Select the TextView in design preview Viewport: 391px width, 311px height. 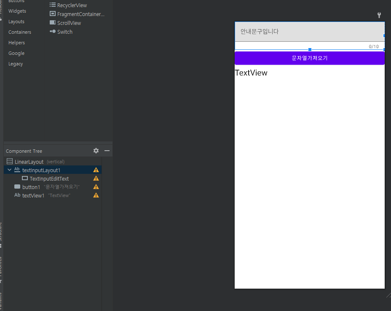pos(251,73)
